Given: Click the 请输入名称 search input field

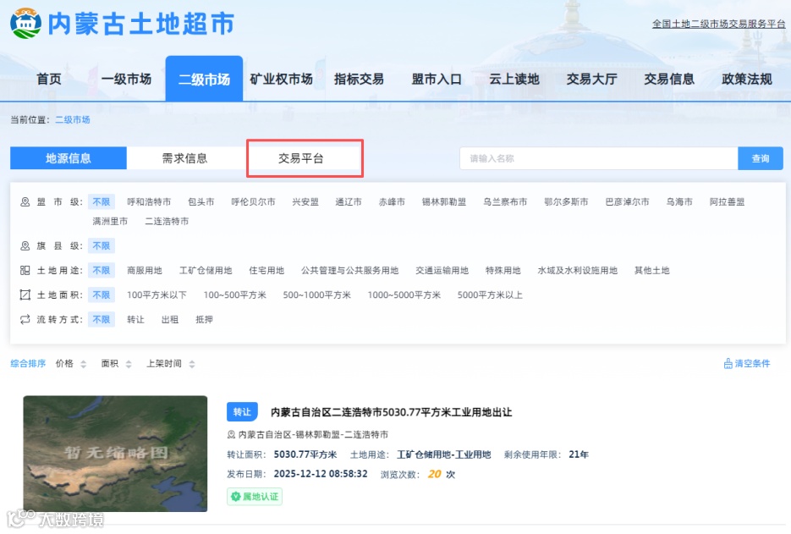Looking at the screenshot, I should 592,158.
